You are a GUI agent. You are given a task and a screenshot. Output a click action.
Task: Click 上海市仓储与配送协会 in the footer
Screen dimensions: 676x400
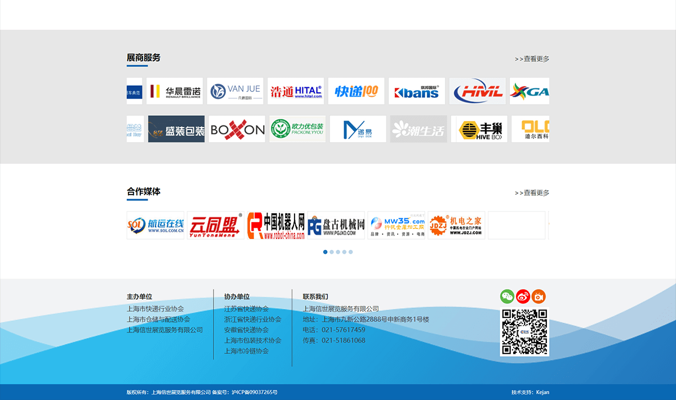click(158, 319)
